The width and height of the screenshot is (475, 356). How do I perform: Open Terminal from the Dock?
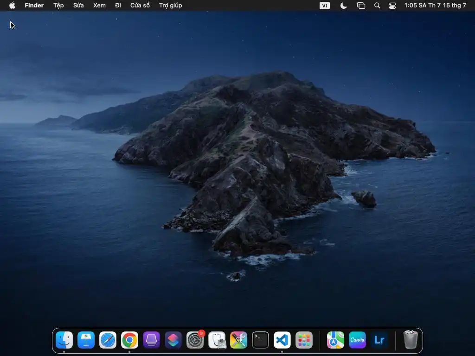[x=261, y=340]
